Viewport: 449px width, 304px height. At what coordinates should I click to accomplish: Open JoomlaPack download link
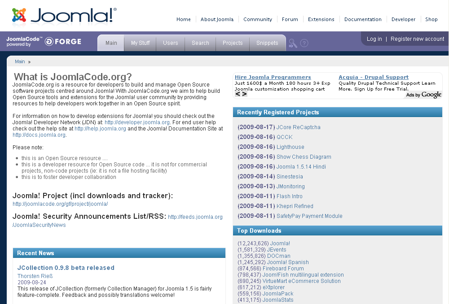pyautogui.click(x=278, y=294)
